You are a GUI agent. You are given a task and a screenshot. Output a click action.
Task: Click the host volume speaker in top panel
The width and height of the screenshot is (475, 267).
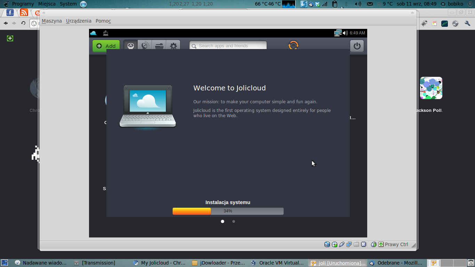(x=358, y=4)
